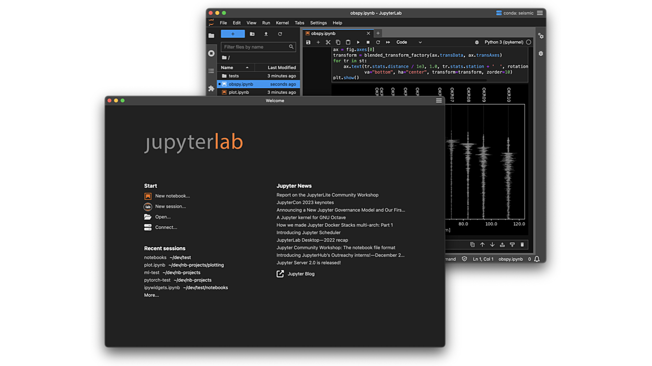Refresh the file list
This screenshot has height=366, width=652.
tap(280, 33)
